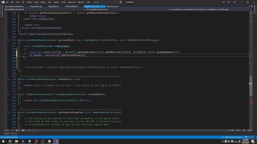Collapse the createEditor function at line 153
This screenshot has width=257, height=144.
point(18,94)
